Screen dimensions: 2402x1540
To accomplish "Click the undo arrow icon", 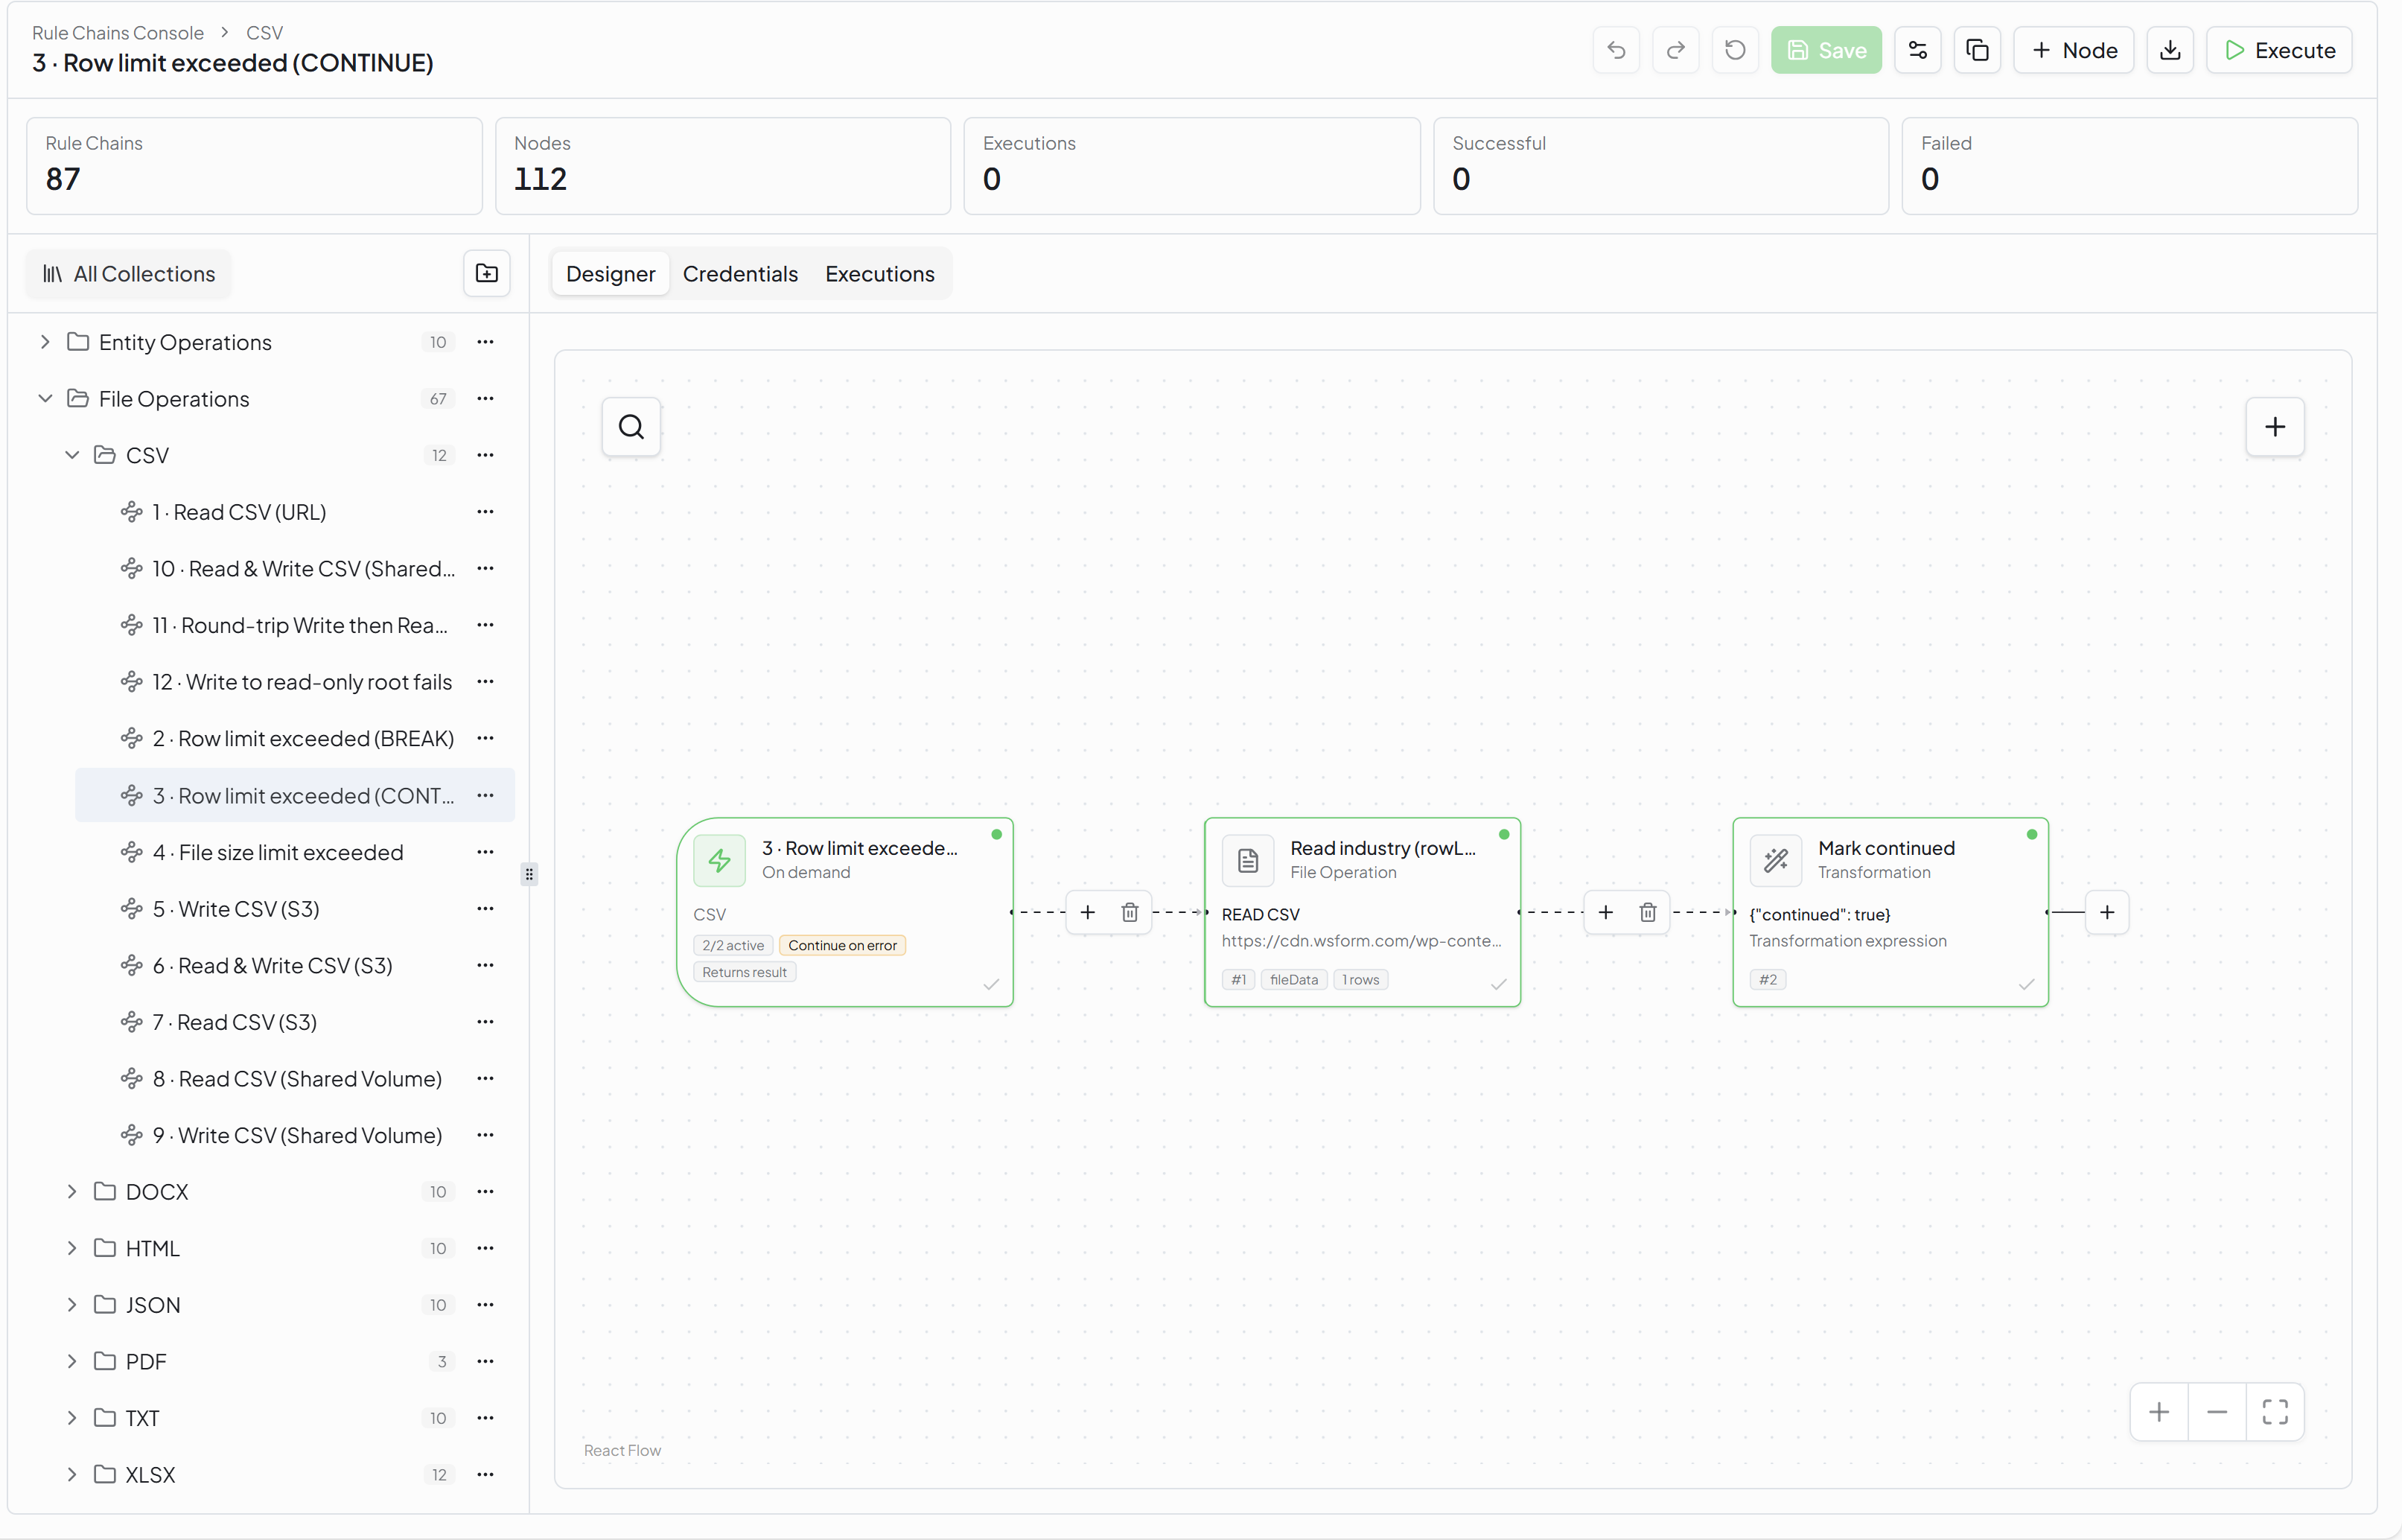I will [1615, 50].
